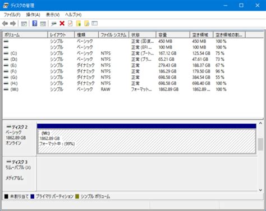
Task: Click the action pane icon next to Help
Action: pyautogui.click(x=43, y=24)
